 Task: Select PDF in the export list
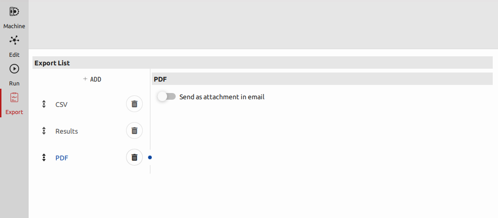coord(62,158)
